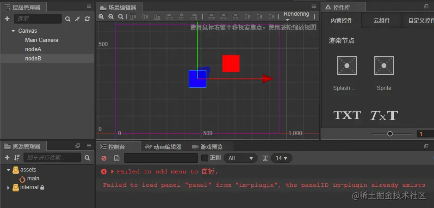Select the italic TxT RichText control
The image size is (434, 208).
(384, 115)
